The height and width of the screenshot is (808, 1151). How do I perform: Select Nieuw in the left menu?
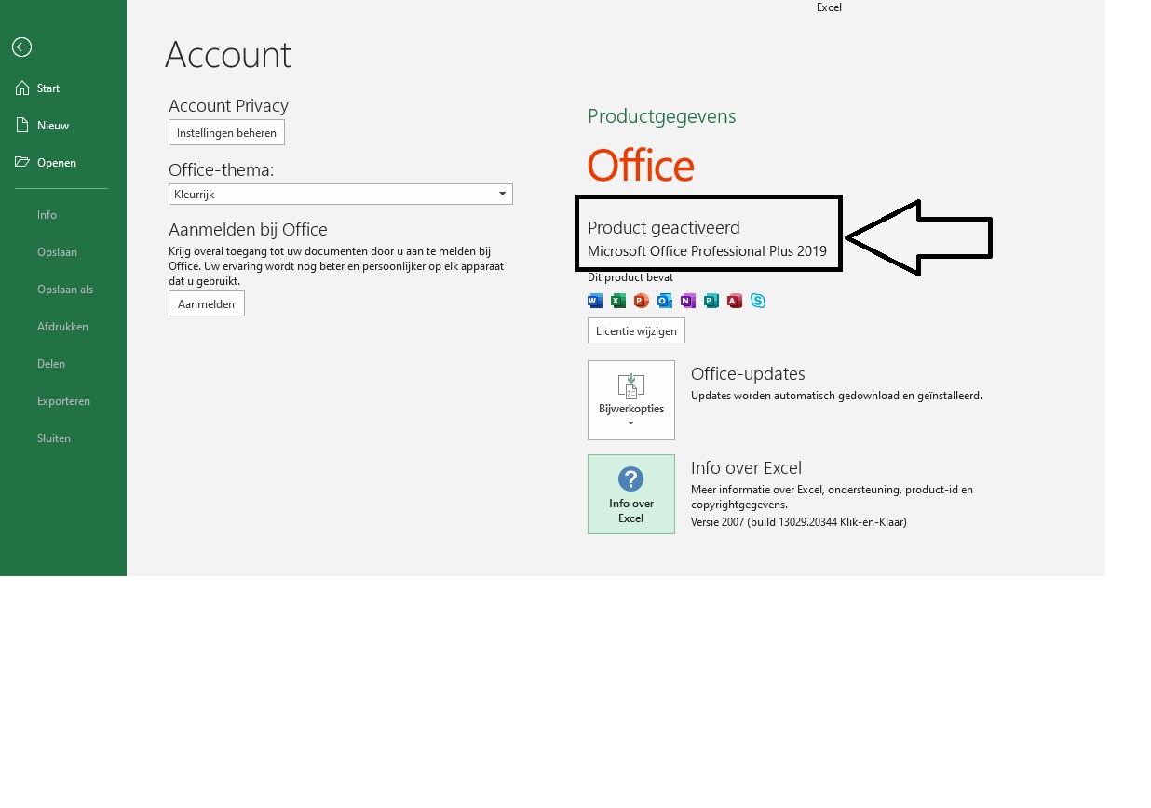click(53, 126)
